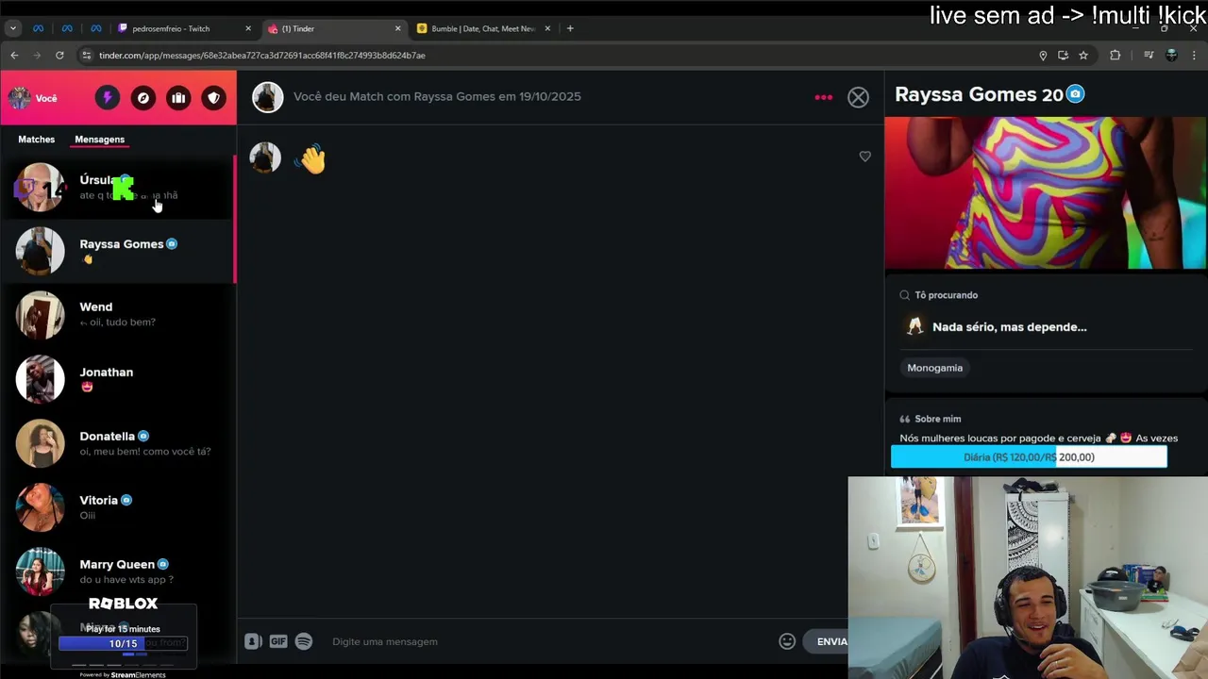This screenshot has width=1208, height=679.
Task: Open the briefcase work mode icon
Action: click(x=178, y=98)
